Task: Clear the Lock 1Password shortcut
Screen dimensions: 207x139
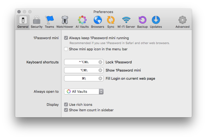Action: click(100, 62)
